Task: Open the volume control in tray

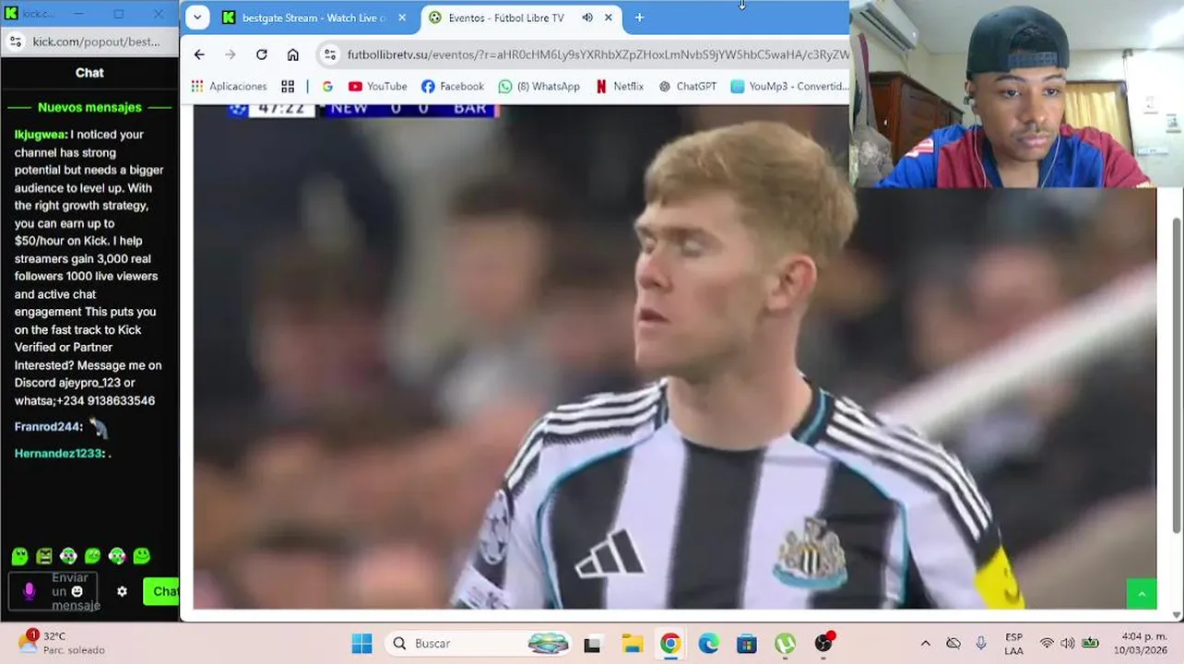Action: tap(1068, 643)
